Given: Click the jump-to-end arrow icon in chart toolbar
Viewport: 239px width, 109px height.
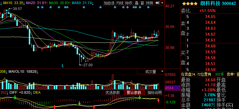Looking at the screenshot, I should tap(157, 3).
